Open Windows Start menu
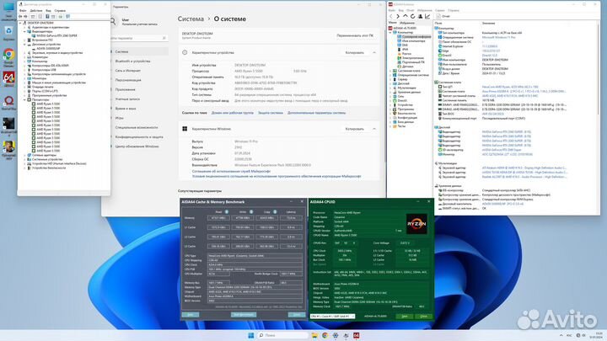 [251, 335]
